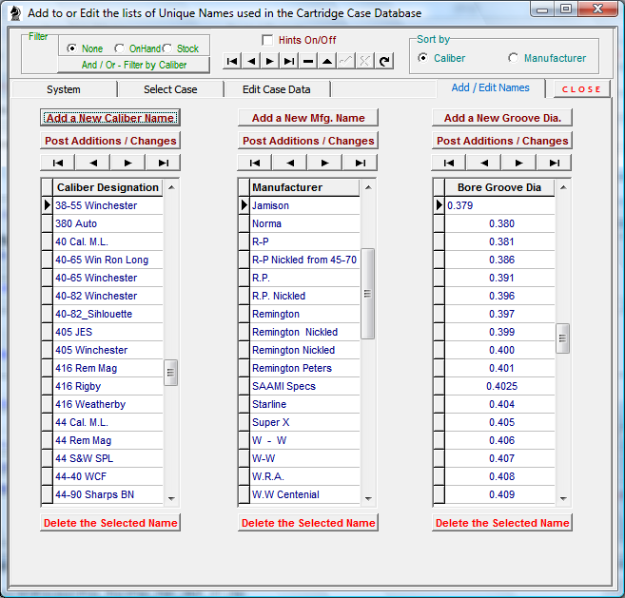Click the chess knight application icon
This screenshot has width=625, height=598.
click(x=15, y=13)
